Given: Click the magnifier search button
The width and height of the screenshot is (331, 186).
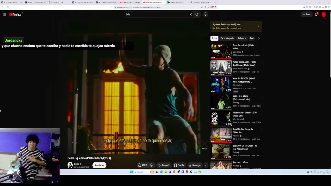Looking at the screenshot, I should coord(197,14).
